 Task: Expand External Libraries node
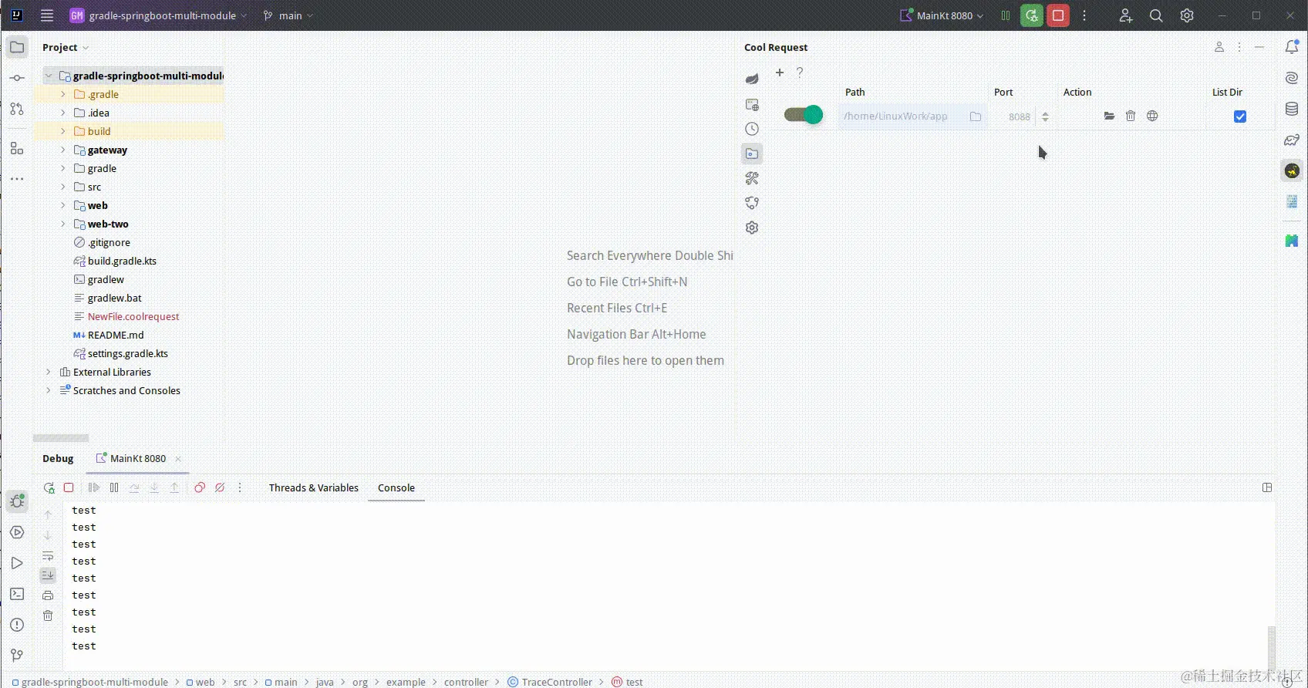[x=49, y=372]
